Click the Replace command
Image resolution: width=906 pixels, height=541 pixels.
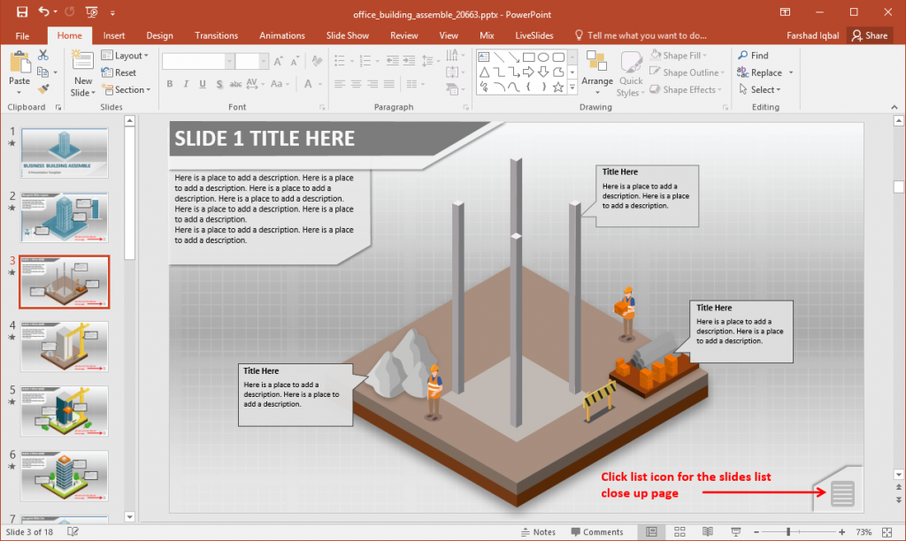(766, 72)
